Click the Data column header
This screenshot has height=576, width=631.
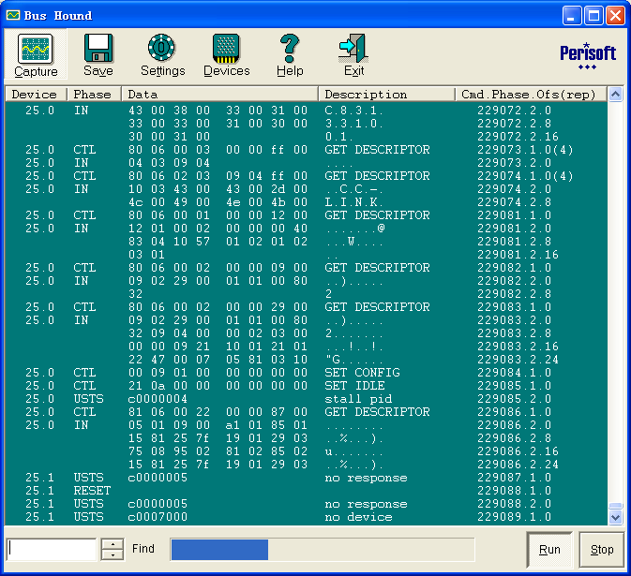click(x=219, y=94)
